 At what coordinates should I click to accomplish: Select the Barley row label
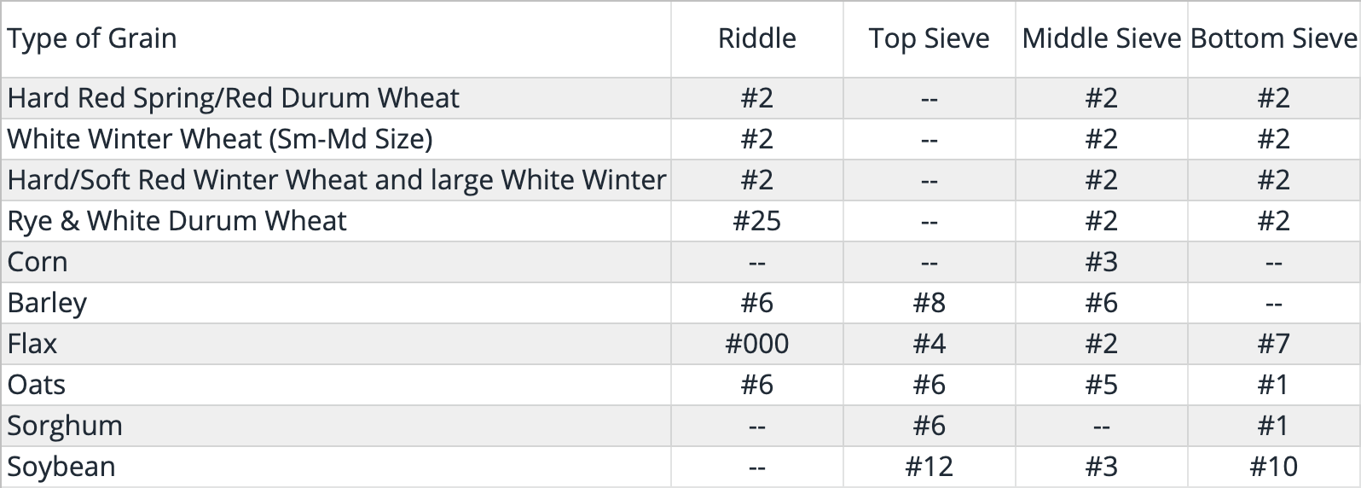click(x=47, y=303)
